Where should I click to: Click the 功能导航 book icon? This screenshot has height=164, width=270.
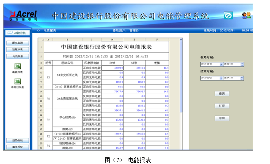pos(10,33)
